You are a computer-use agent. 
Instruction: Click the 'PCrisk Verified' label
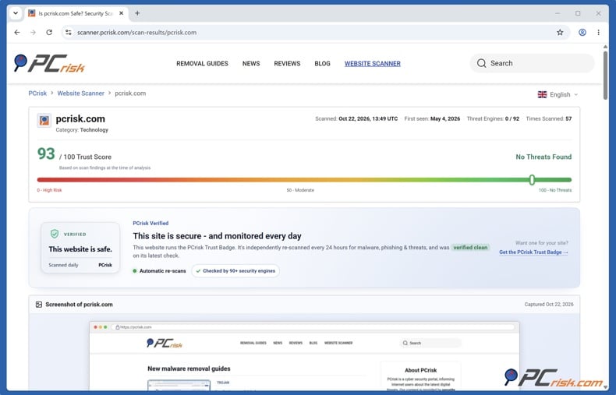tap(150, 223)
